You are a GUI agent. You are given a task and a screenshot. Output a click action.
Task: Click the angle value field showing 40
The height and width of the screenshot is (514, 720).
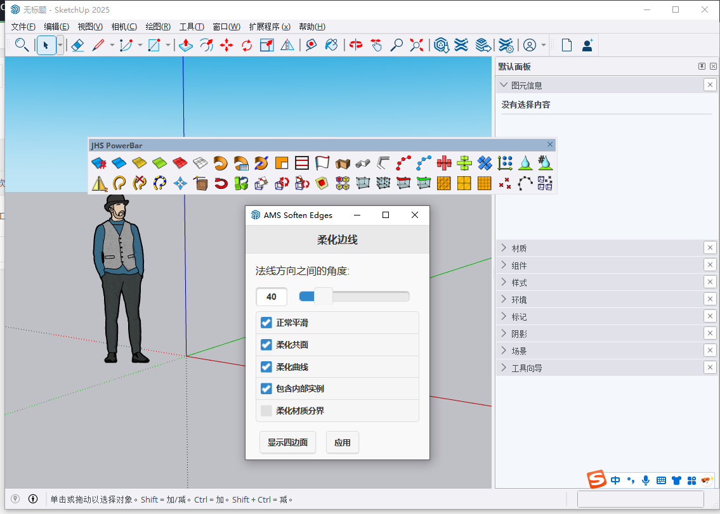272,297
